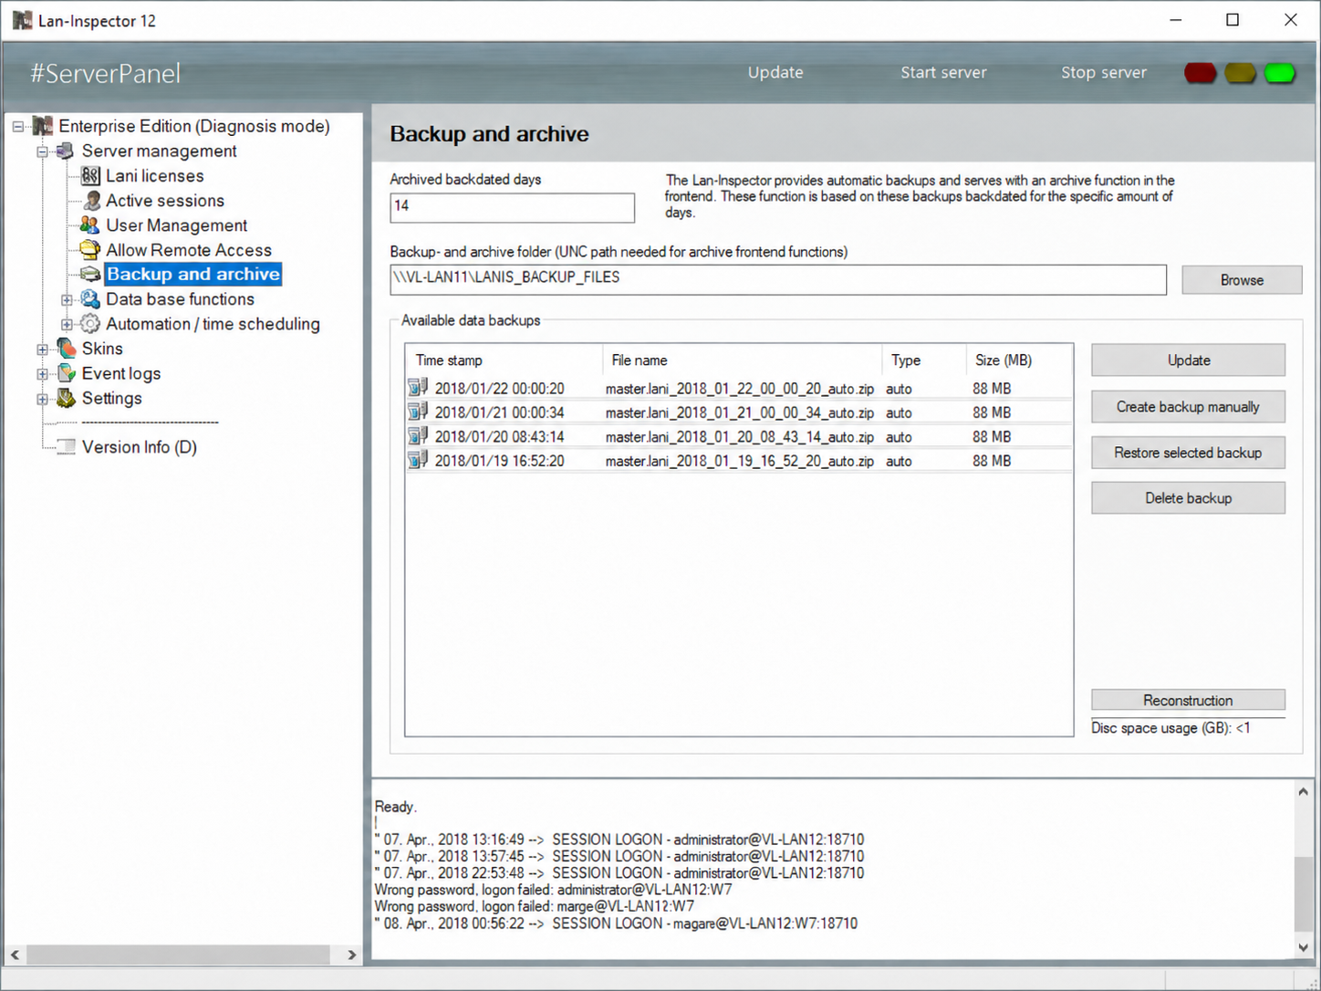Viewport: 1321px width, 991px height.
Task: Select backup master.lani_2018_01_21_00_00_34_auto.zip
Action: click(739, 412)
